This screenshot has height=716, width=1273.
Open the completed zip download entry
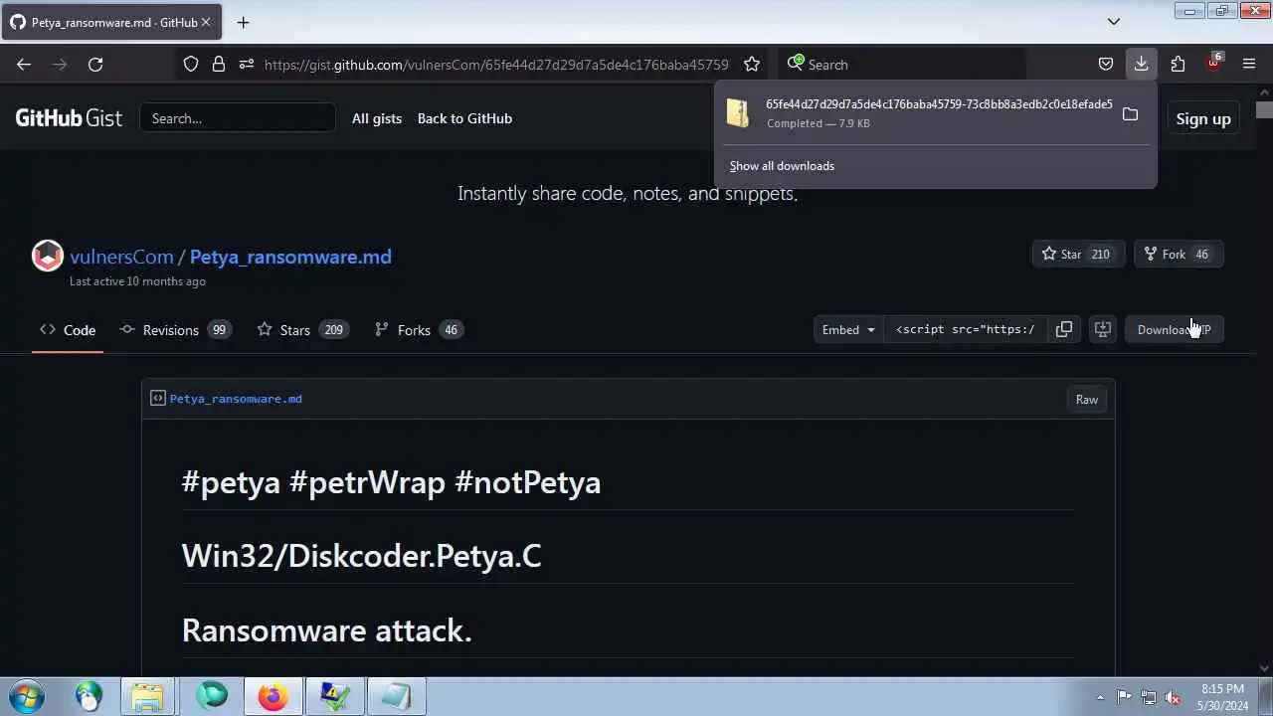click(917, 113)
